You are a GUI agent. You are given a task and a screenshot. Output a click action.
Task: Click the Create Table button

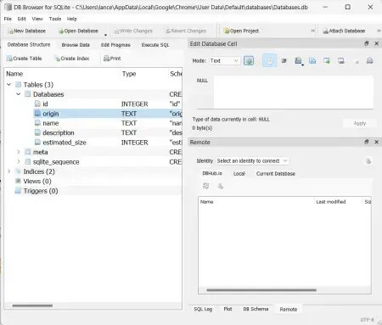tap(25, 59)
